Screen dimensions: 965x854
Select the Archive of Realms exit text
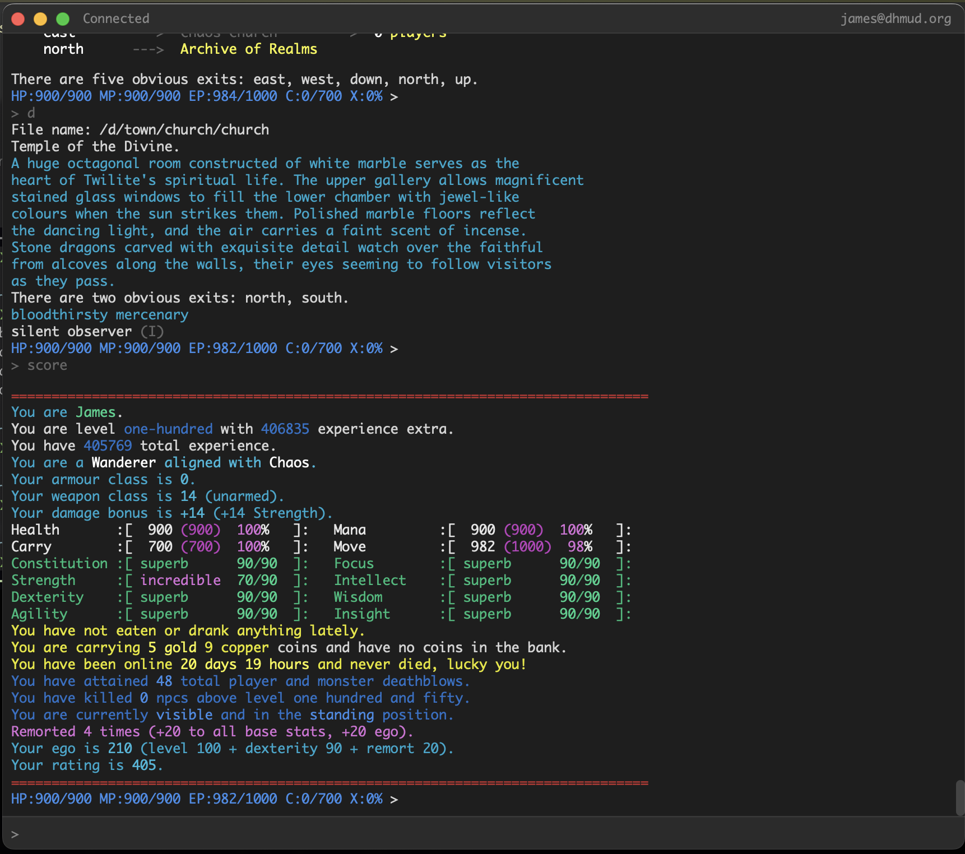pos(248,49)
